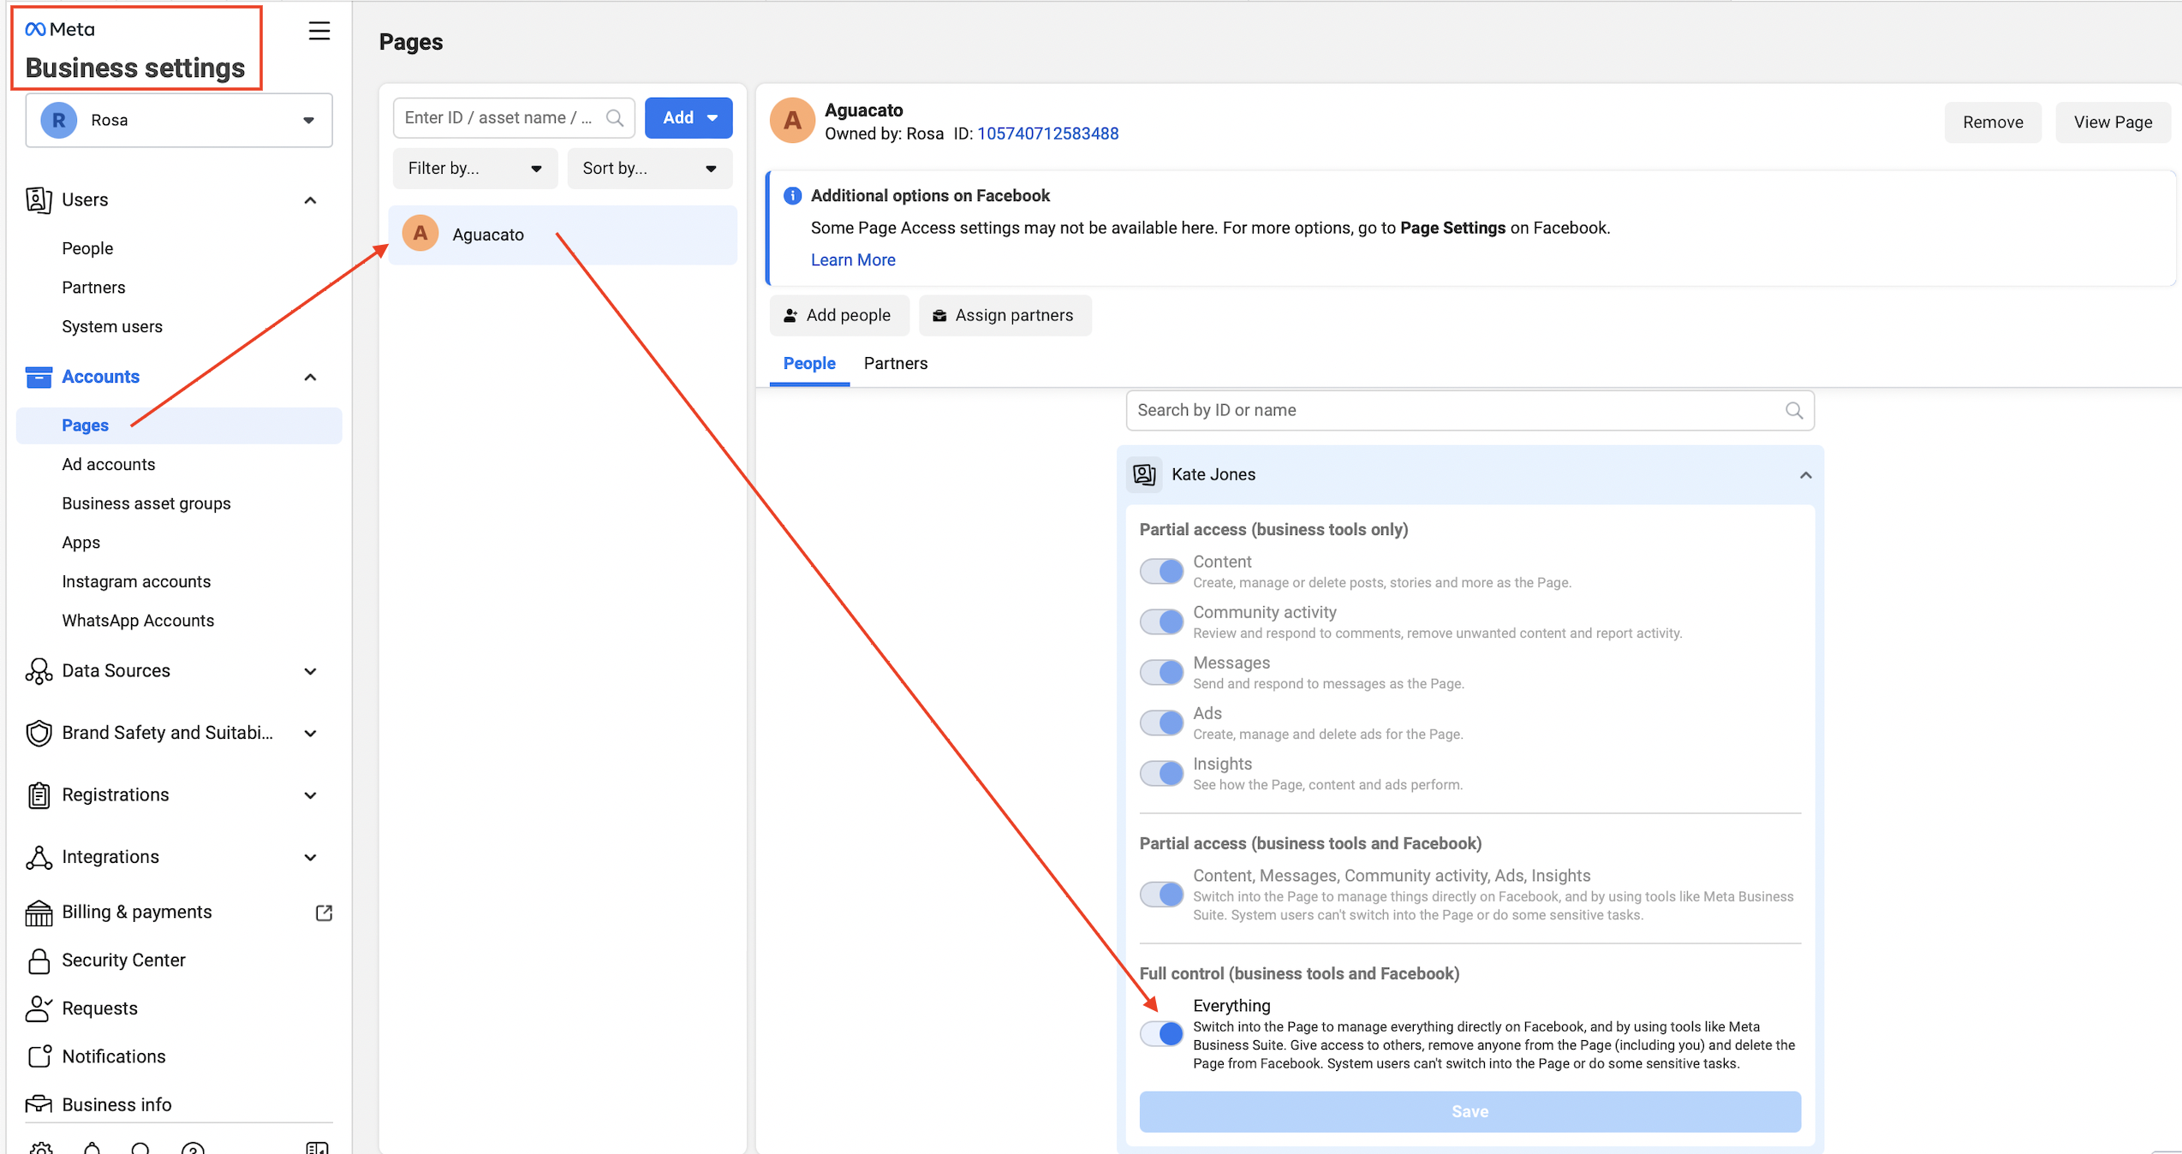
Task: Open Ad accounts menu item
Action: (x=109, y=465)
